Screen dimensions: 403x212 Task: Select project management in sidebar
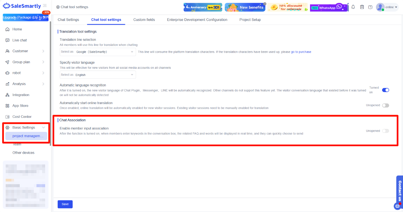pos(26,136)
